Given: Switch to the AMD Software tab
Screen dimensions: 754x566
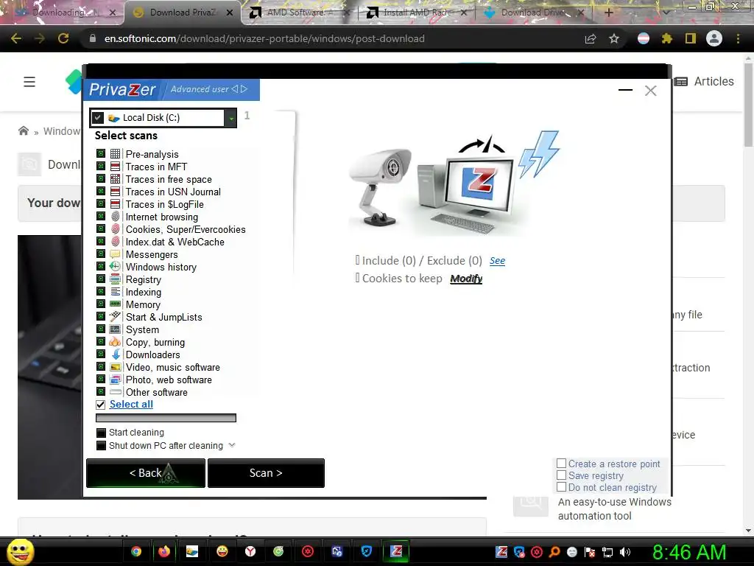Looking at the screenshot, I should pos(300,13).
